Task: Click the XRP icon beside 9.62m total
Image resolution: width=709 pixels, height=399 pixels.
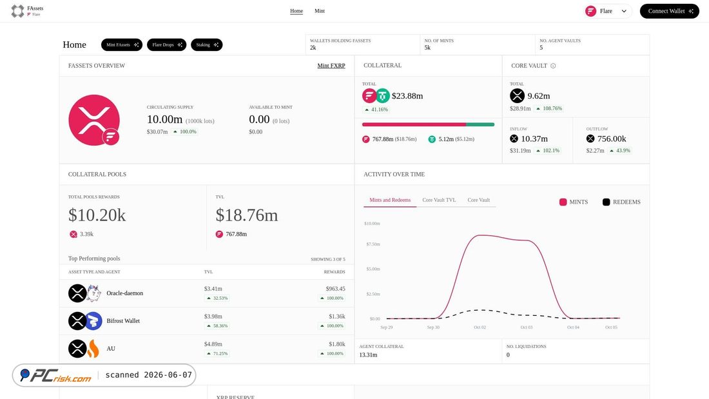Action: click(517, 96)
